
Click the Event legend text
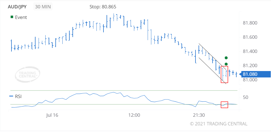21,17
